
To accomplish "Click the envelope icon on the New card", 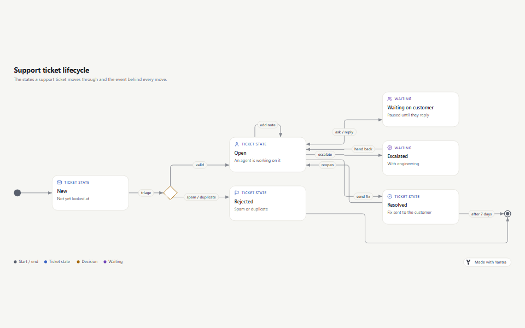I will tap(59, 183).
